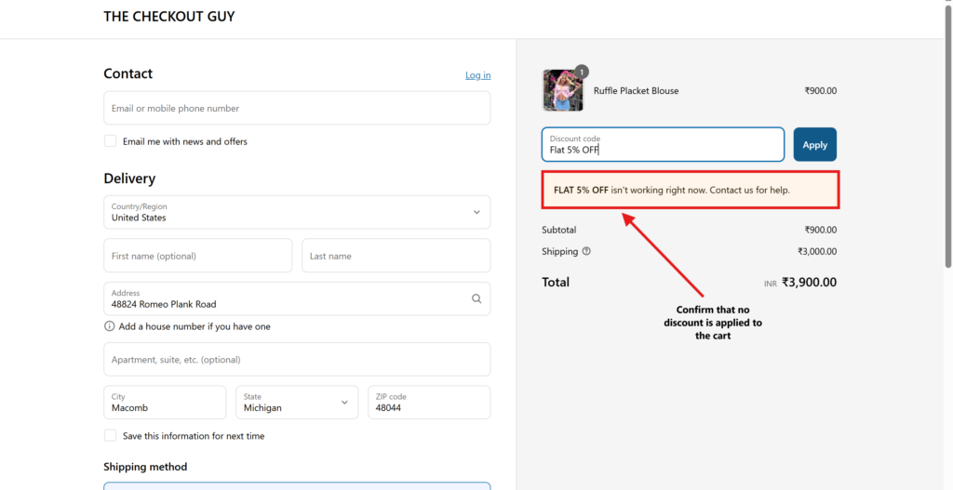Screen dimensions: 953x490
Task: Click the Shipping method heading
Action: 145,467
